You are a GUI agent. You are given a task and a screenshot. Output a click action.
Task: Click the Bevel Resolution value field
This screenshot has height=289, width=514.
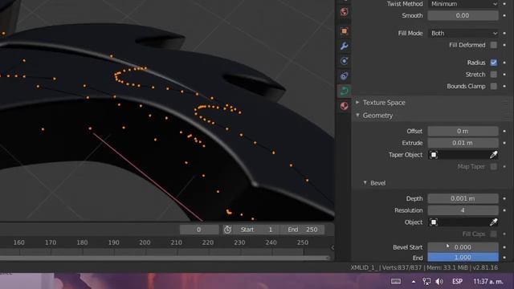point(463,210)
